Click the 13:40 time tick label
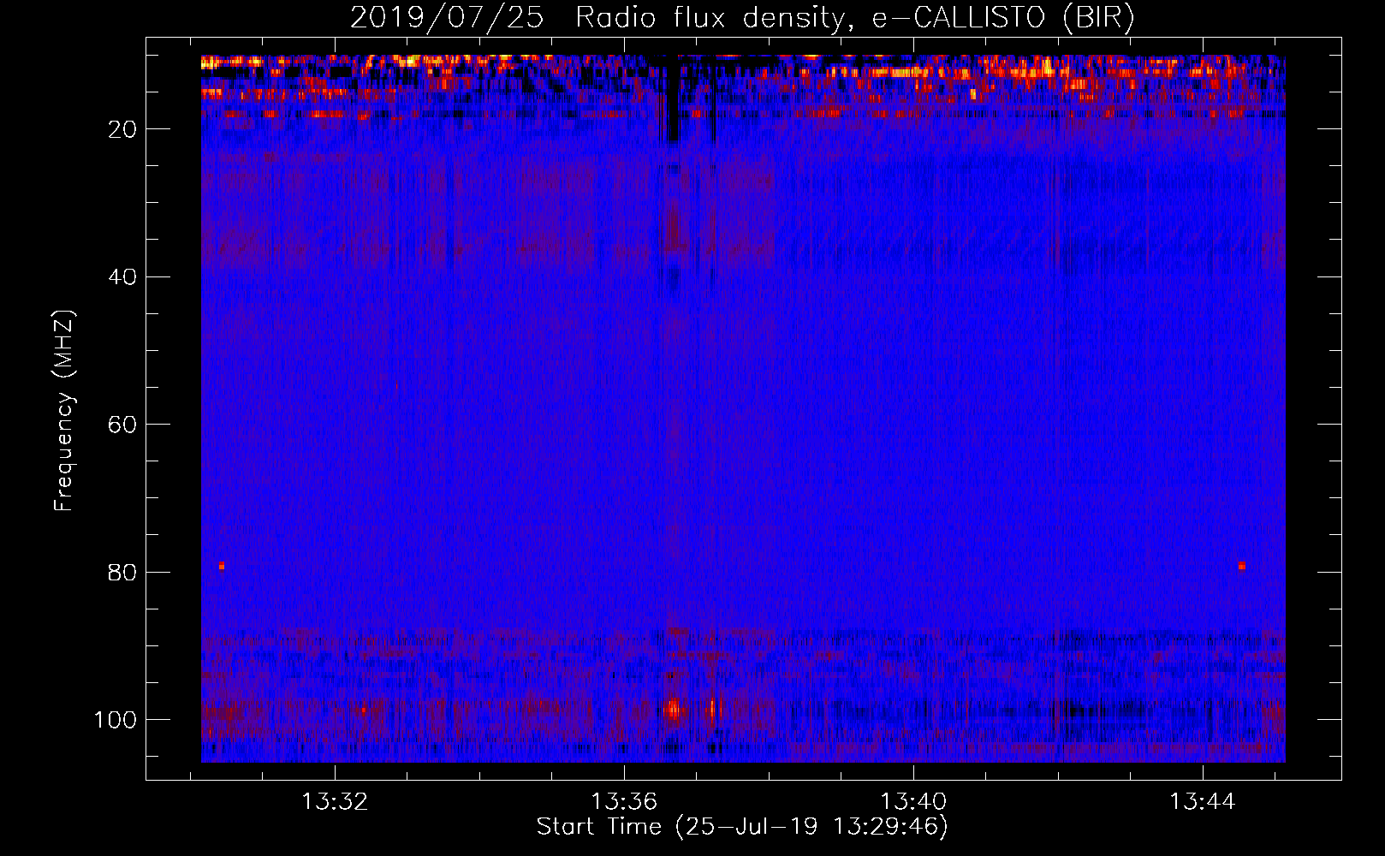This screenshot has width=1385, height=856. tap(913, 801)
